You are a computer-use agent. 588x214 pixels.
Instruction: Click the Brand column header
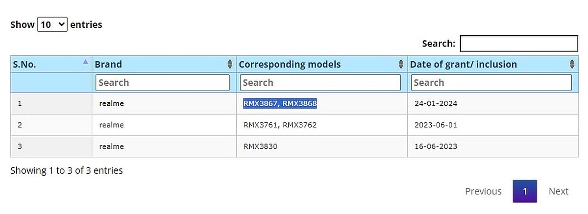(109, 64)
